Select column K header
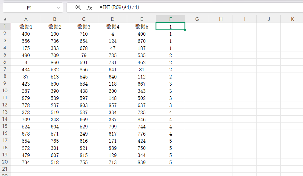Screen dimensions: 303x176 292,19
